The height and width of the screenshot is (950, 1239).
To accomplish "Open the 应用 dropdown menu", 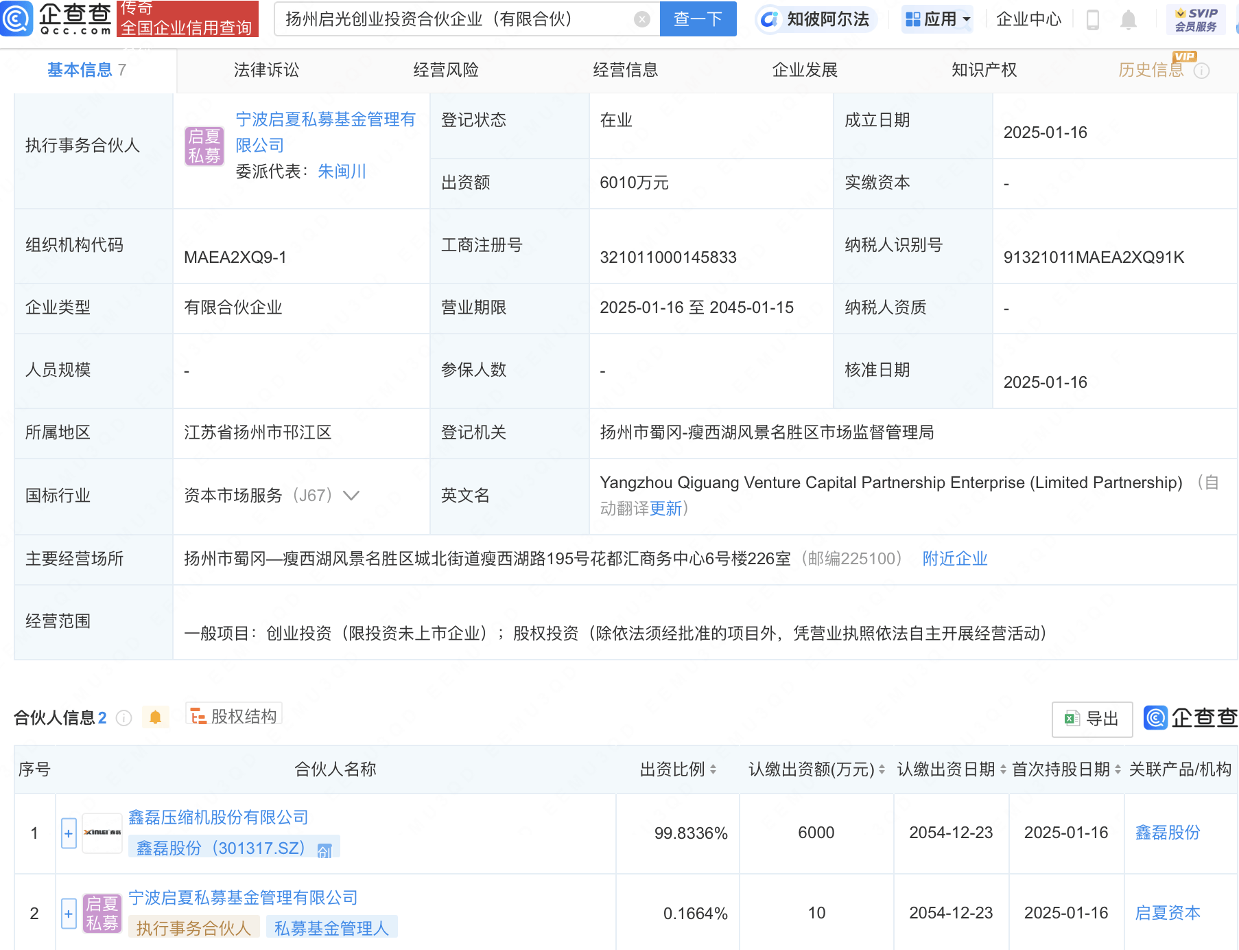I will coord(937,19).
